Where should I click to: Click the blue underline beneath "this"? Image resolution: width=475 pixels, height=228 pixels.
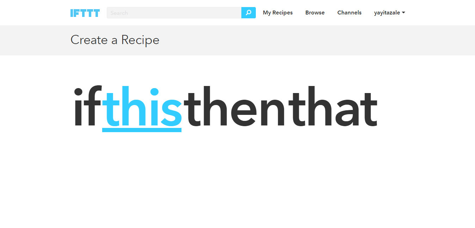coord(142,130)
